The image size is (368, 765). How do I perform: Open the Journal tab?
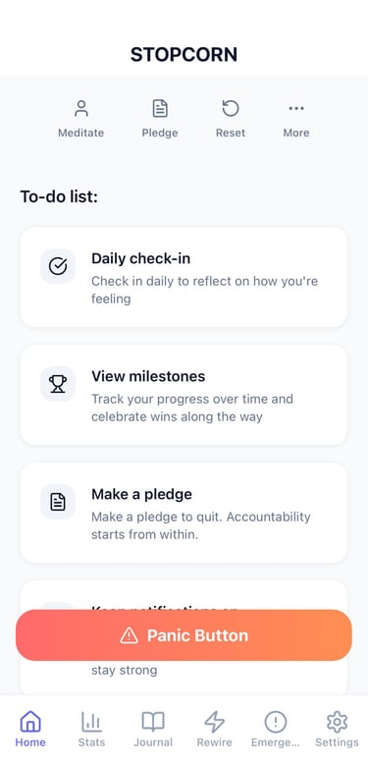click(153, 730)
